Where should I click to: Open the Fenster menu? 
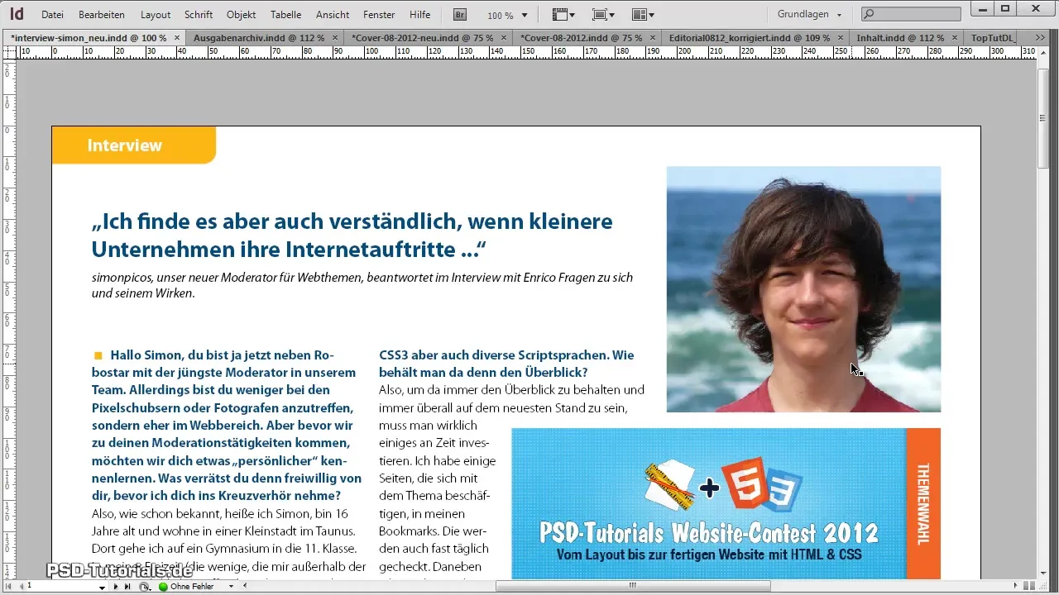click(x=379, y=15)
